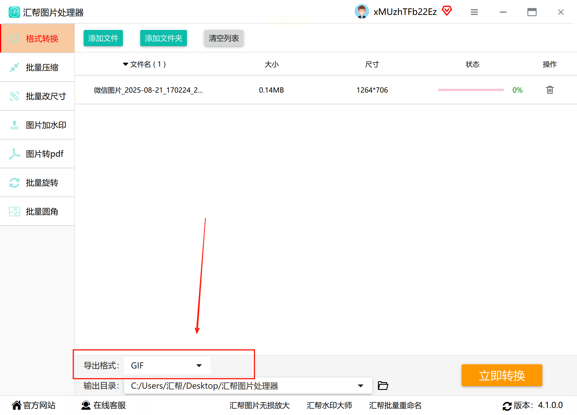Open the hamburger main menu
Viewport: 577px width, 415px height.
tap(474, 12)
